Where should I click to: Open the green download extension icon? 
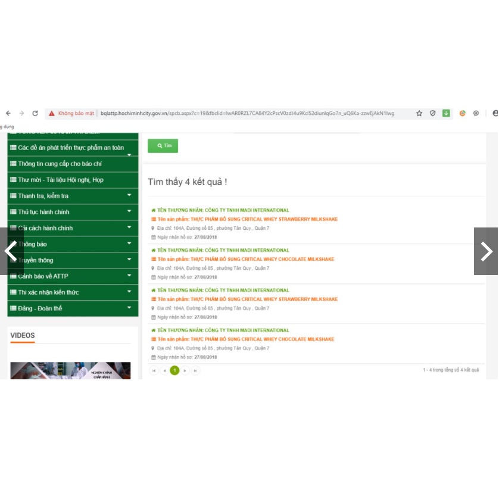coord(446,113)
